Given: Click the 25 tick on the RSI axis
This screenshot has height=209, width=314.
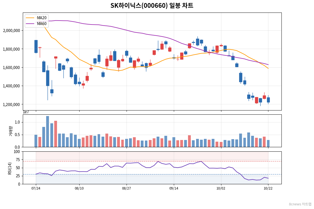Looking at the screenshot, I should (18, 176).
